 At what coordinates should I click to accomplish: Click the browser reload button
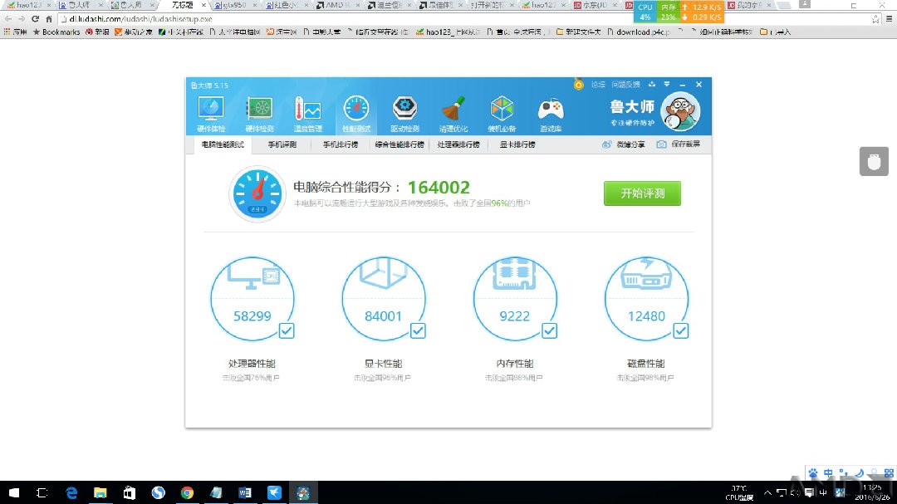pyautogui.click(x=35, y=19)
